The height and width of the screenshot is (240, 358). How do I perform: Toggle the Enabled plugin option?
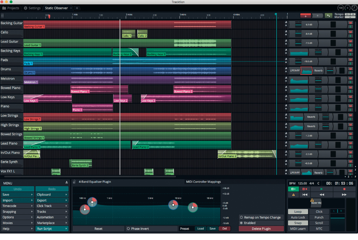click(241, 223)
